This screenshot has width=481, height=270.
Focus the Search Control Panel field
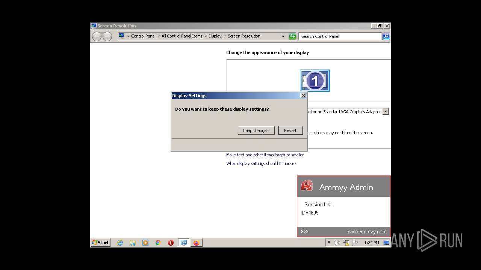[340, 36]
